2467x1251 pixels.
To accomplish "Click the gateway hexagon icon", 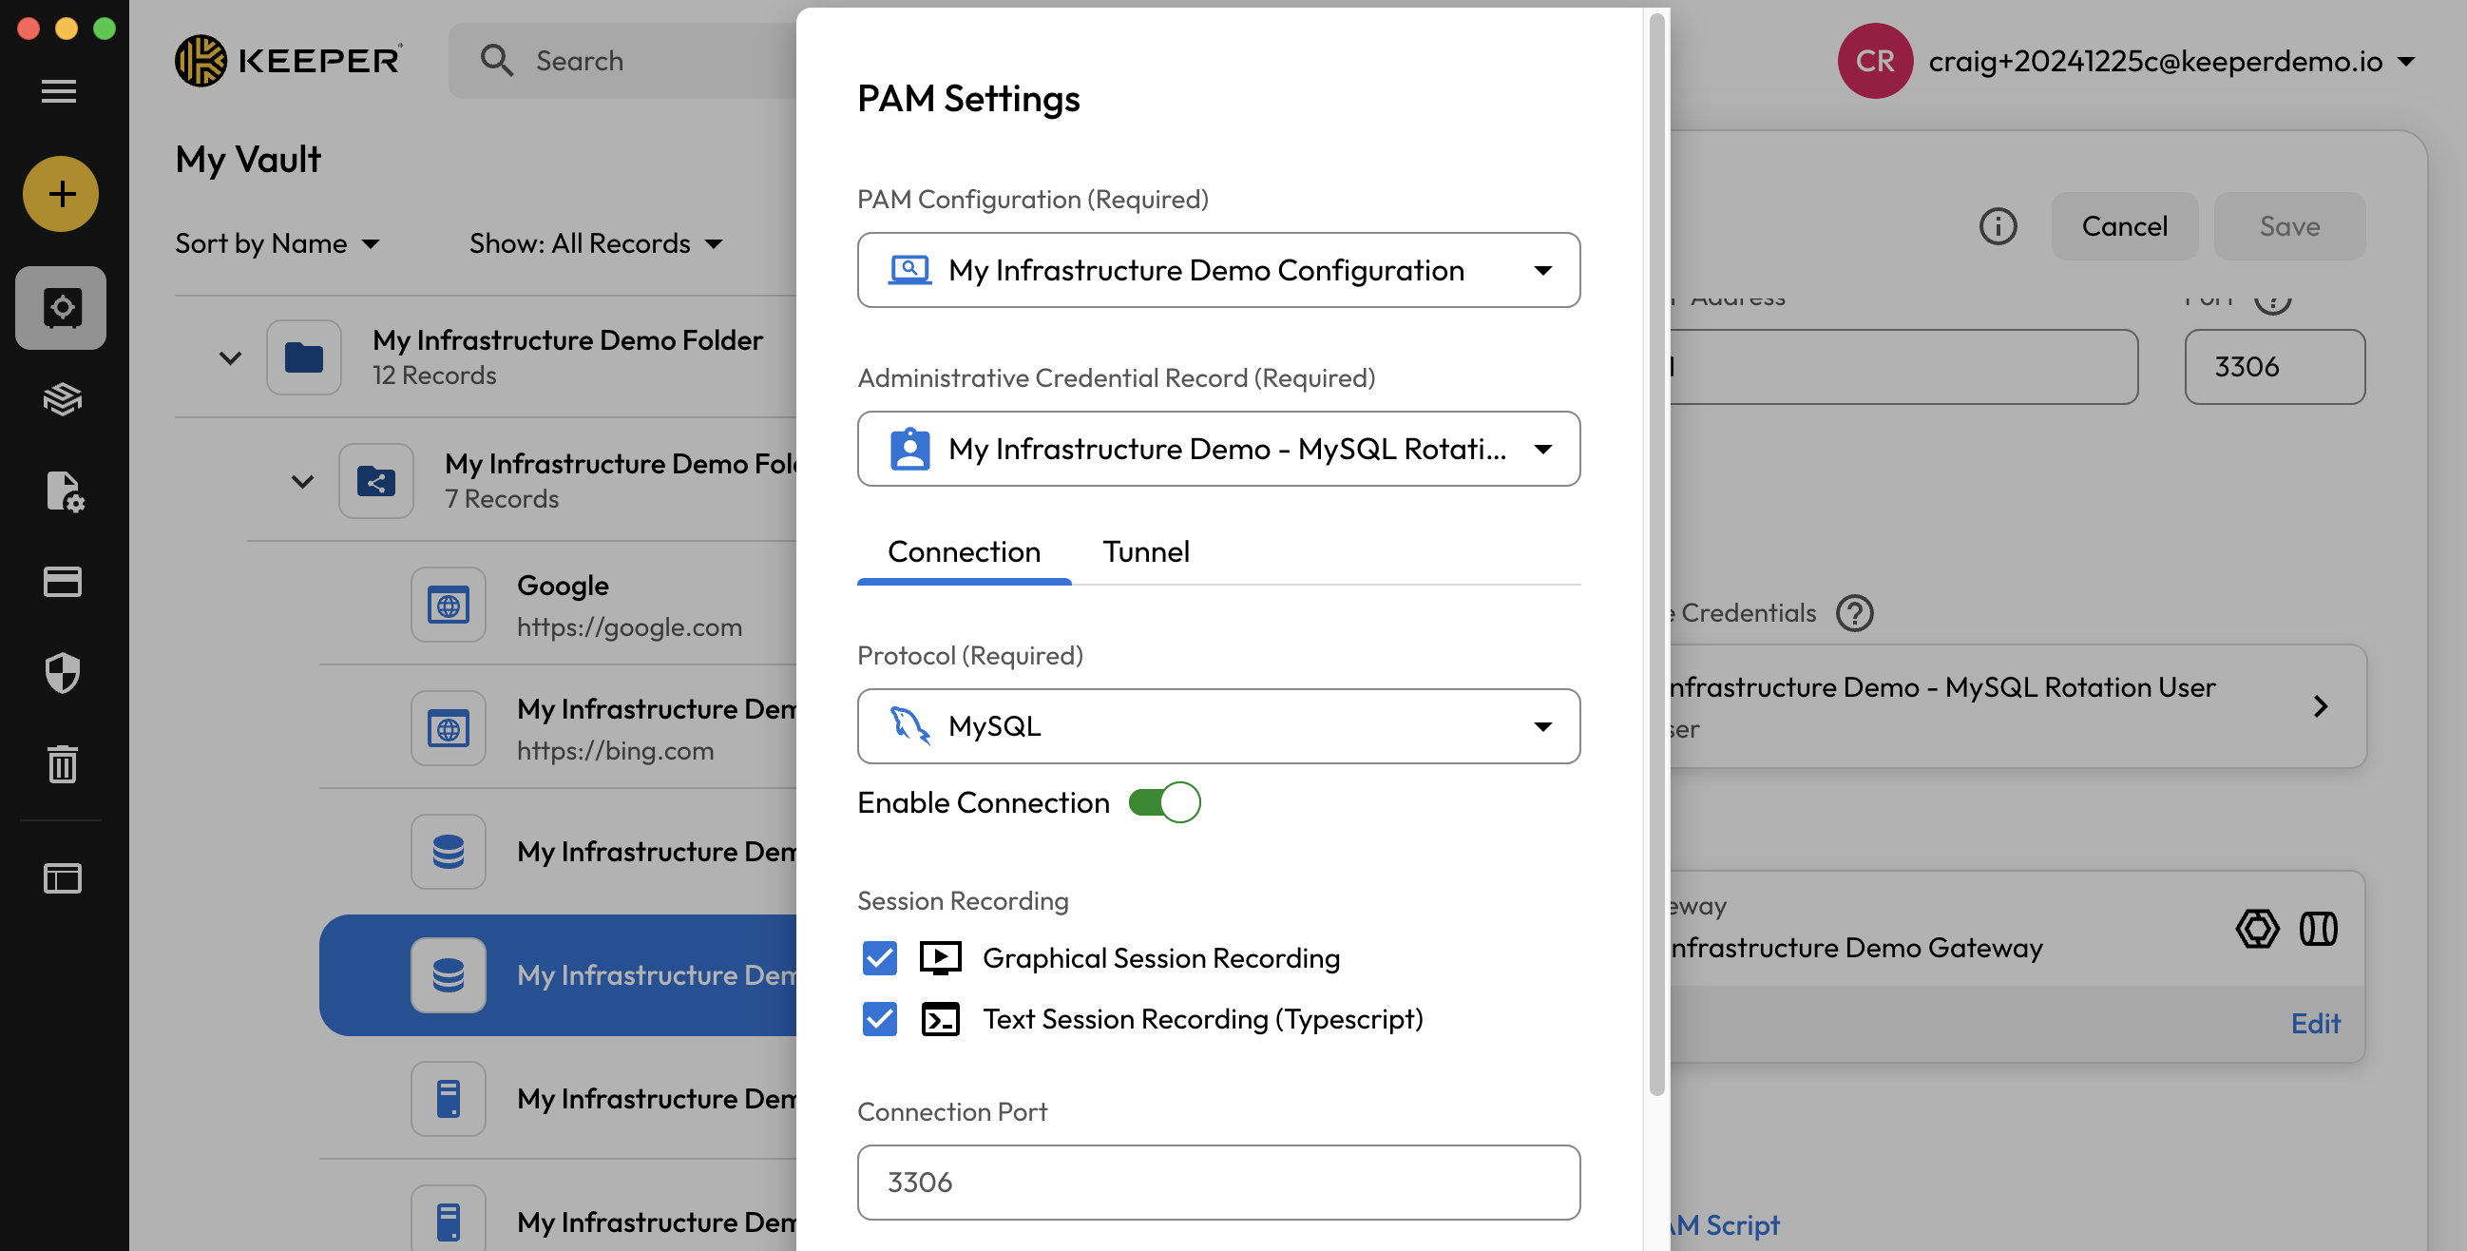I will coord(2256,928).
